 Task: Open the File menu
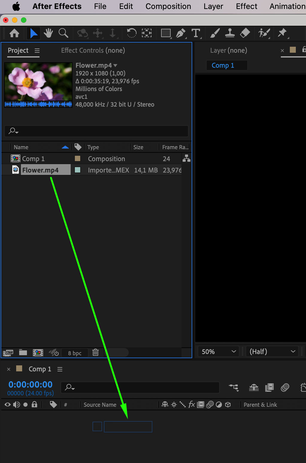click(100, 6)
